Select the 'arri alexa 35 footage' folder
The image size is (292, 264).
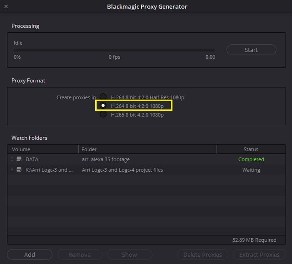click(x=106, y=159)
